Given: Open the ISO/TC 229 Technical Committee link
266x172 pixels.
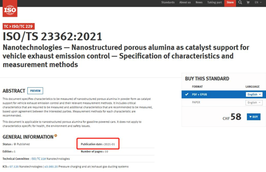Looking at the screenshot, I should 38,159.
